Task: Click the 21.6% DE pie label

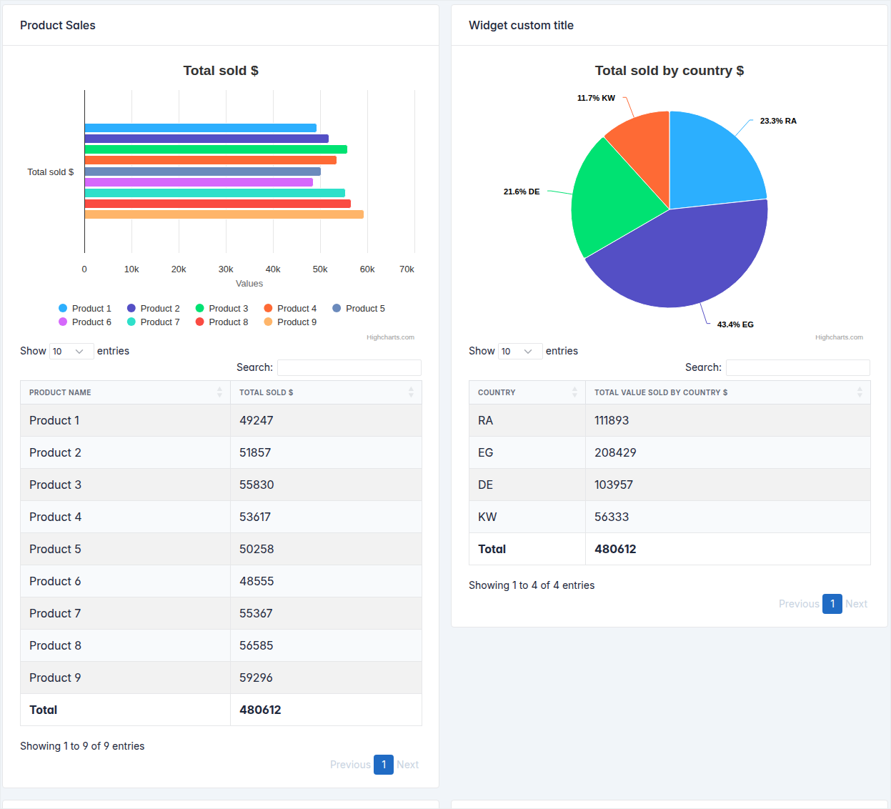Action: click(x=522, y=192)
